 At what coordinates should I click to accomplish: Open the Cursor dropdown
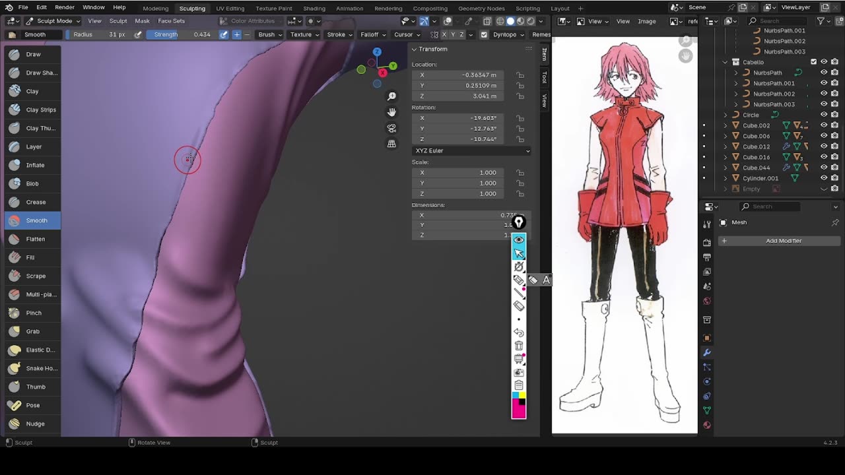pyautogui.click(x=407, y=34)
